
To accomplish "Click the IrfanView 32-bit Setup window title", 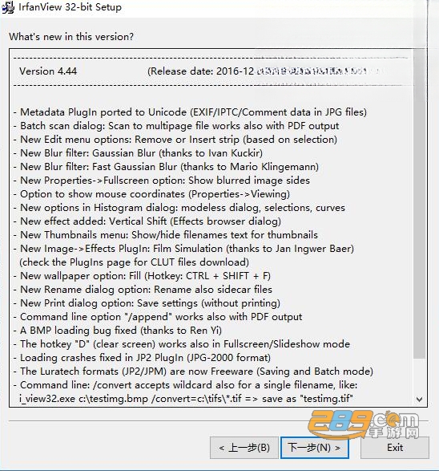I will (x=70, y=7).
